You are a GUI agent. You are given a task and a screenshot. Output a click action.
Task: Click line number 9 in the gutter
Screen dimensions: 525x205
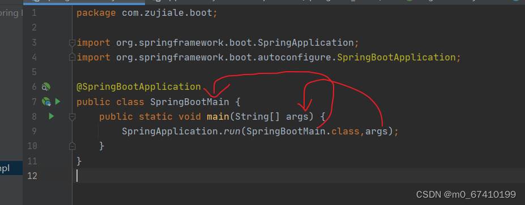click(34, 131)
